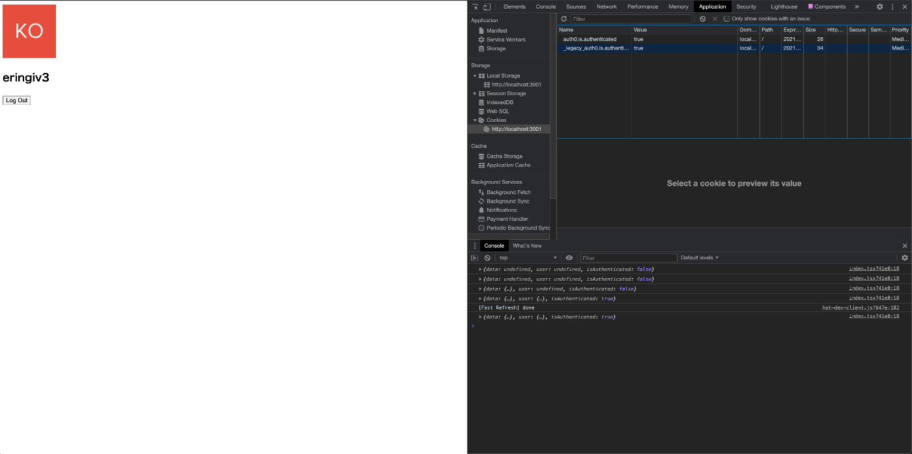The image size is (912, 454).
Task: Close the console drawer
Action: click(x=905, y=246)
